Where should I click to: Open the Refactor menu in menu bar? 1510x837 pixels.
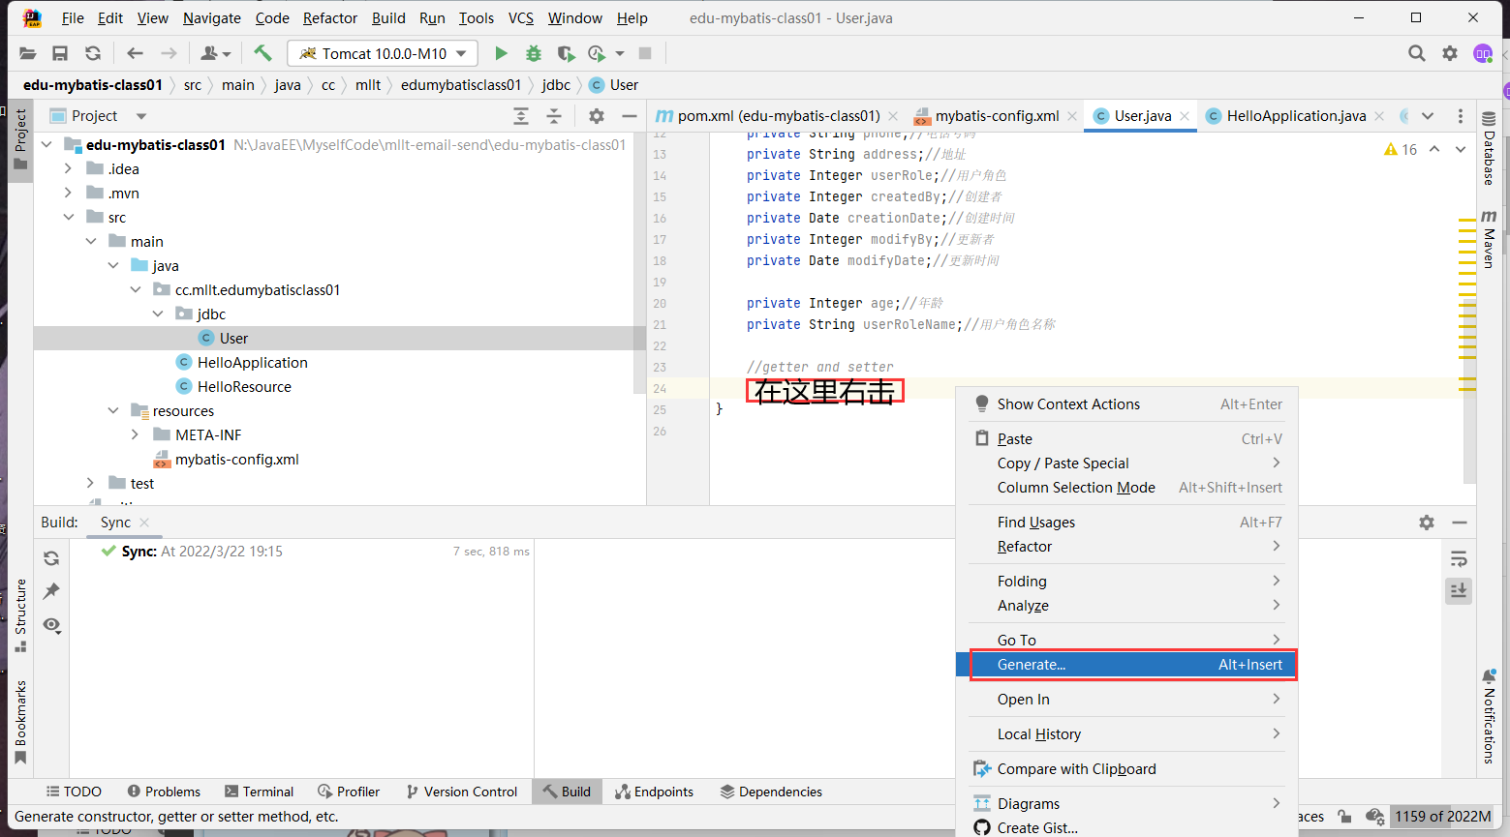(x=330, y=17)
